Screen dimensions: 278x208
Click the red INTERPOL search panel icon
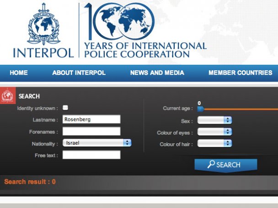pyautogui.click(x=8, y=96)
